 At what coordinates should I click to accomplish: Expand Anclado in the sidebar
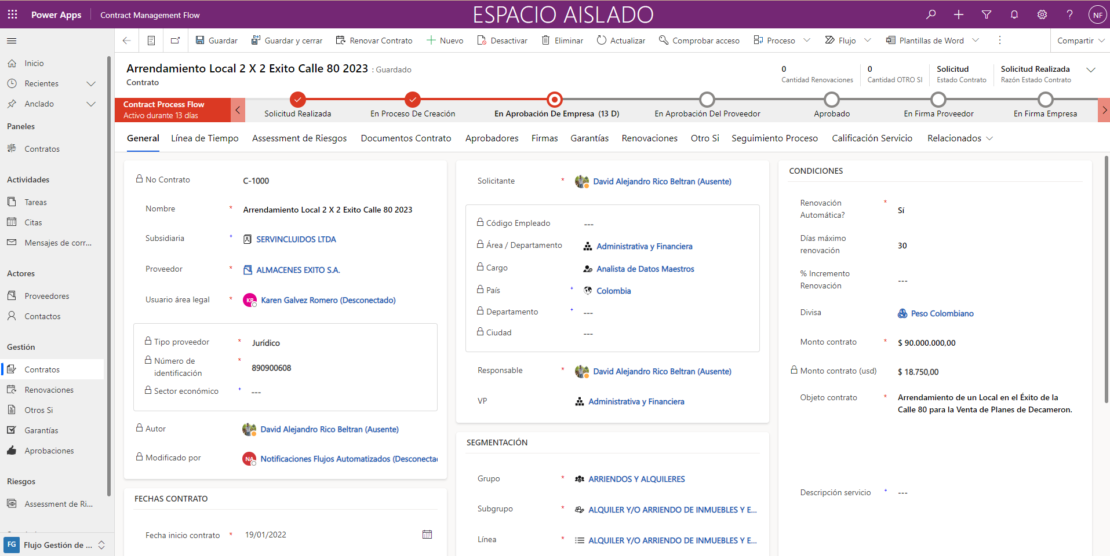click(x=91, y=104)
